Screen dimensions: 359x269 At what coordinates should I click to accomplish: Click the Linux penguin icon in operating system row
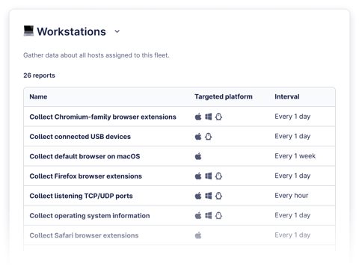pyautogui.click(x=218, y=215)
